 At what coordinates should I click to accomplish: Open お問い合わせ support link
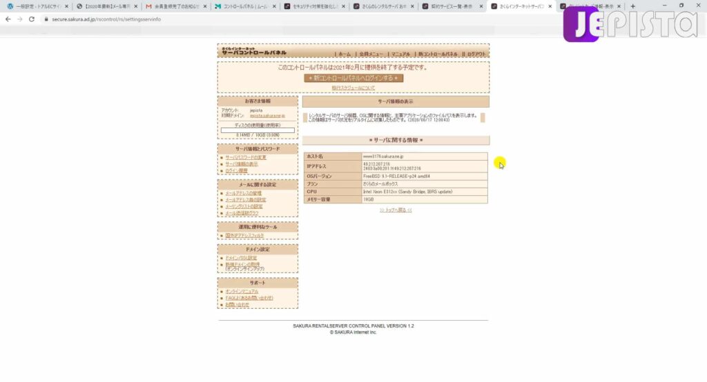point(238,305)
